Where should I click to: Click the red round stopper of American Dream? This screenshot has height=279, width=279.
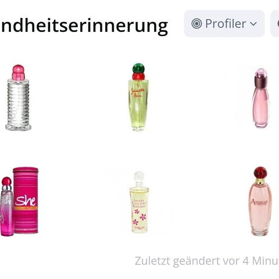(260, 172)
